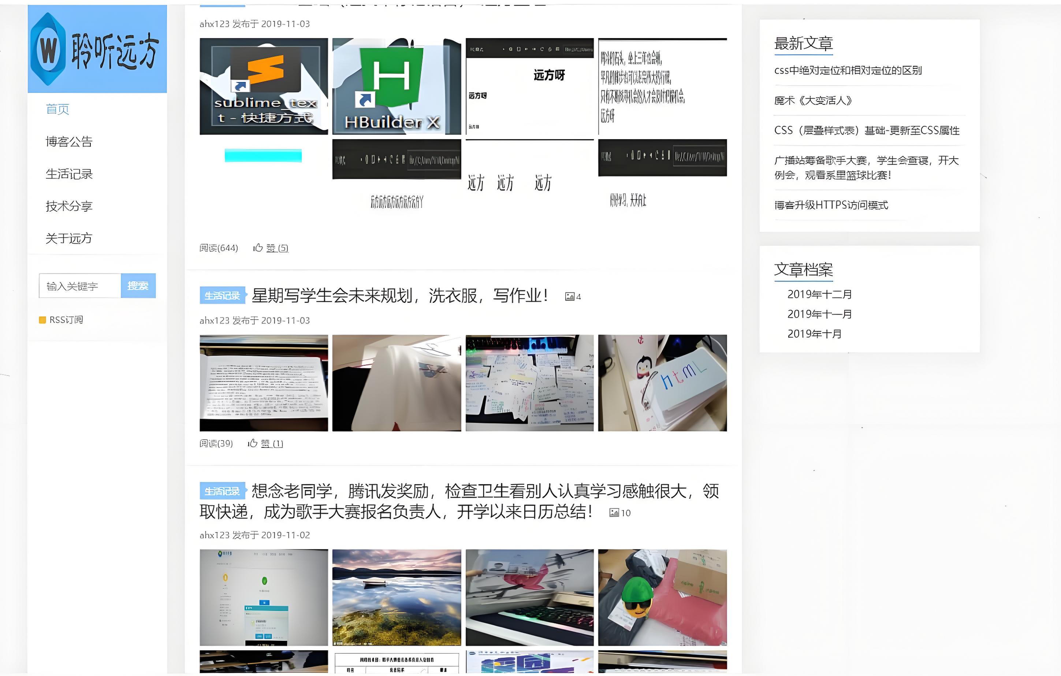This screenshot has width=1061, height=676.
Task: Open the 远方呀 page screenshot thumbnail
Action: [x=530, y=86]
